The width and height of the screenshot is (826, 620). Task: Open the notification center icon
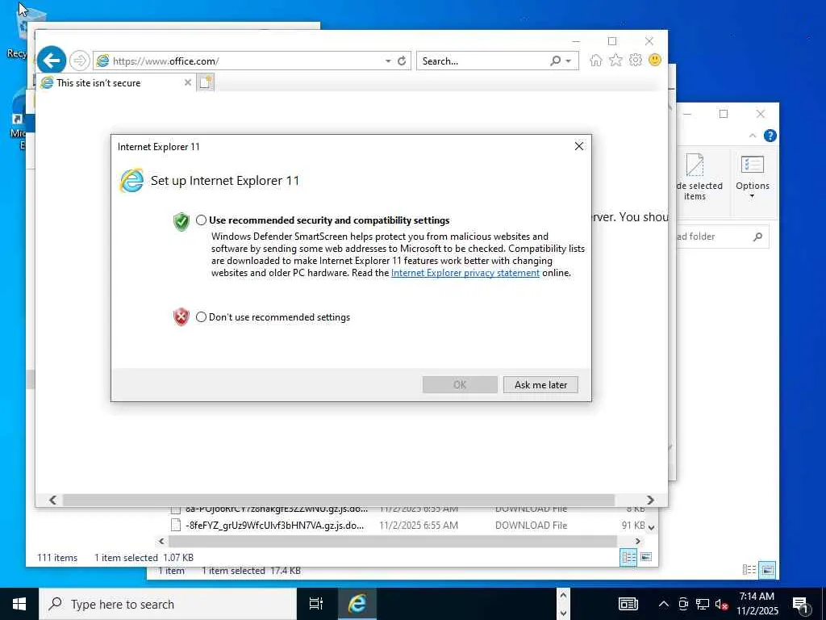tap(801, 604)
